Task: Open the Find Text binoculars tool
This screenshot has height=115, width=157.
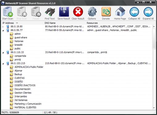Action: click(x=50, y=13)
